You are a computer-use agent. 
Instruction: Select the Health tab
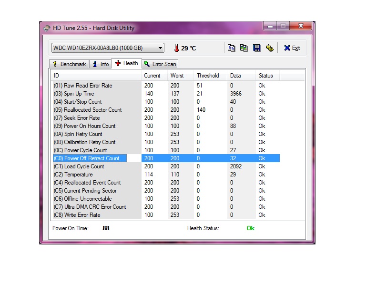pyautogui.click(x=126, y=63)
